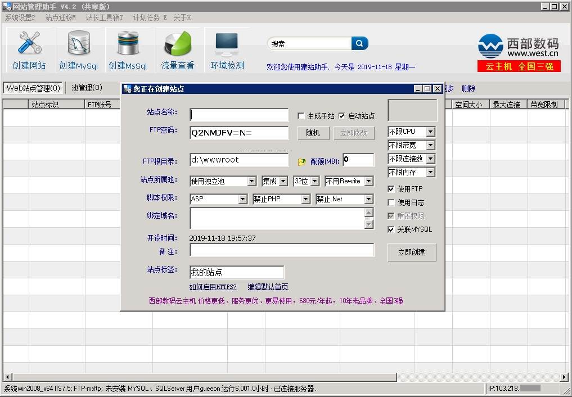Open the 如何启用HTTPS? link
The height and width of the screenshot is (397, 572).
click(213, 287)
